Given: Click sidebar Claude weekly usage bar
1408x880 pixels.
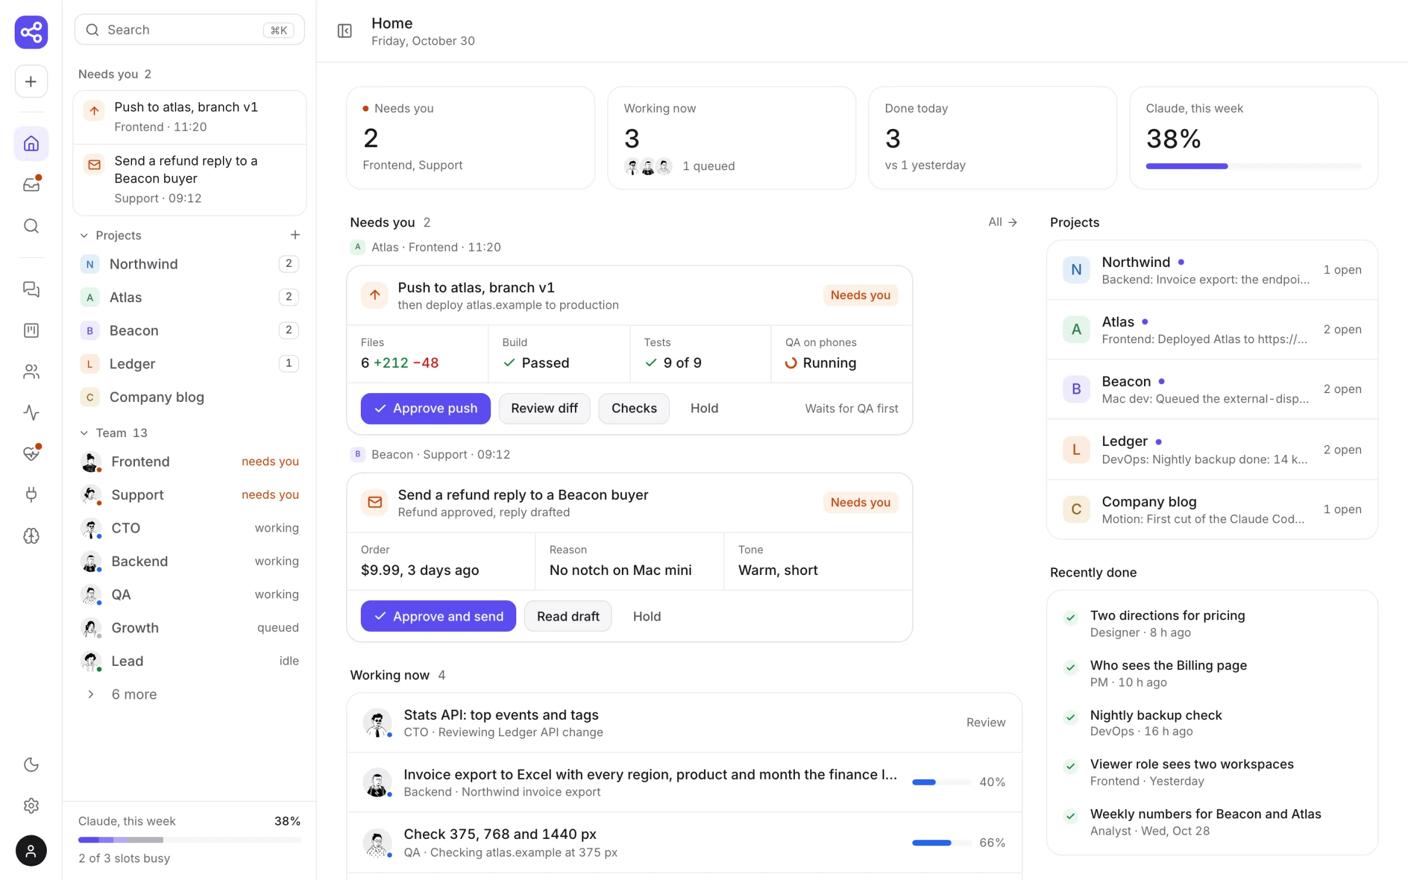Looking at the screenshot, I should tap(189, 840).
